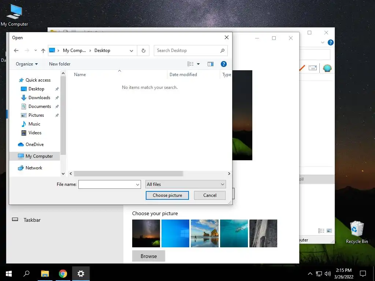Click details view icon in rear Explorer status bar
Viewport: 375px width, 281px height.
point(321,231)
